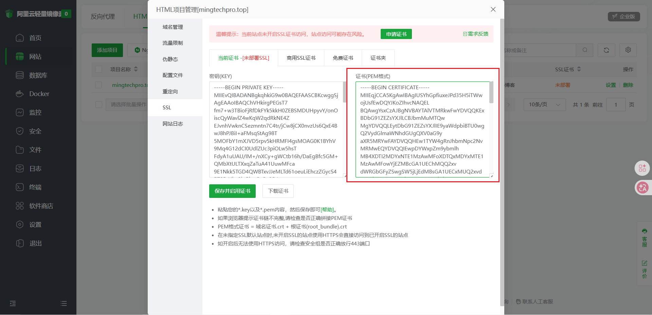The image size is (652, 315).
Task: Open 文件 files folder icon
Action: tap(20, 150)
